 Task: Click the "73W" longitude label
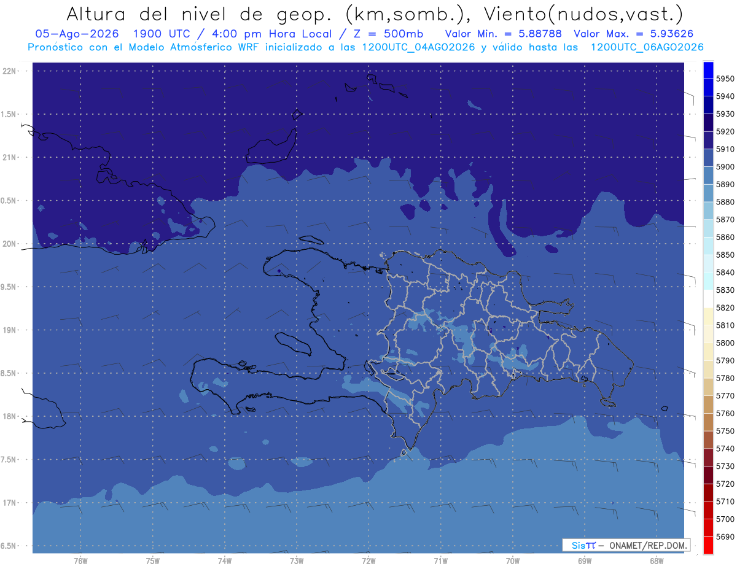coord(297,561)
